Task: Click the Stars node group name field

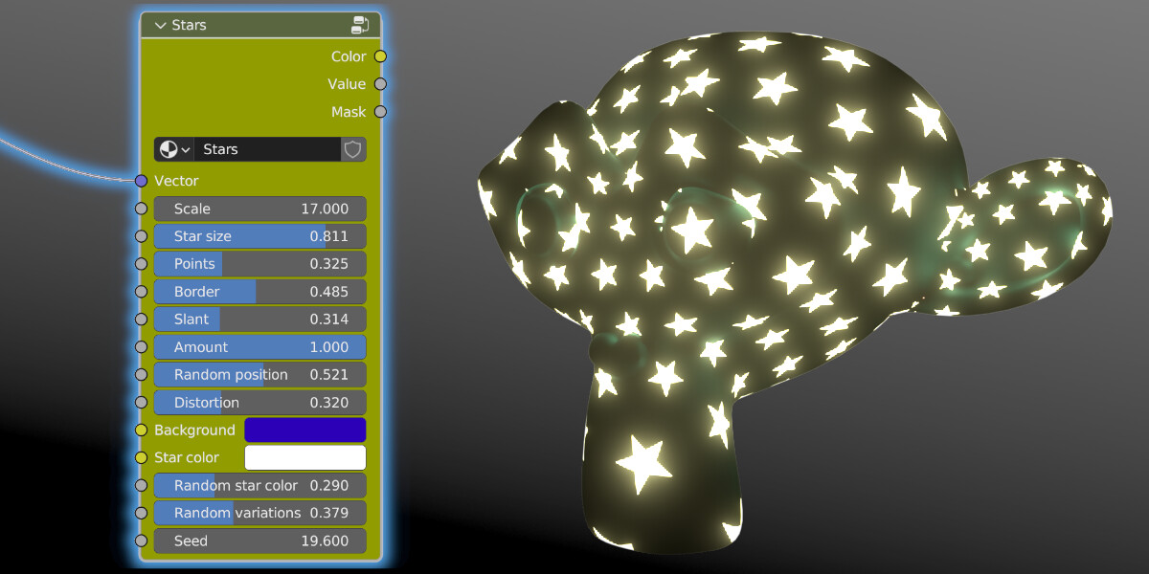Action: tap(267, 149)
